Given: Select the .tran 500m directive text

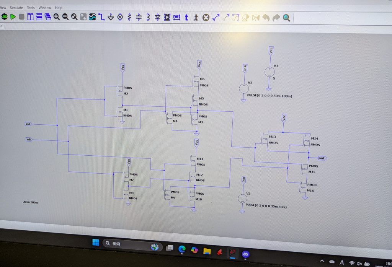Looking at the screenshot, I should (x=31, y=202).
